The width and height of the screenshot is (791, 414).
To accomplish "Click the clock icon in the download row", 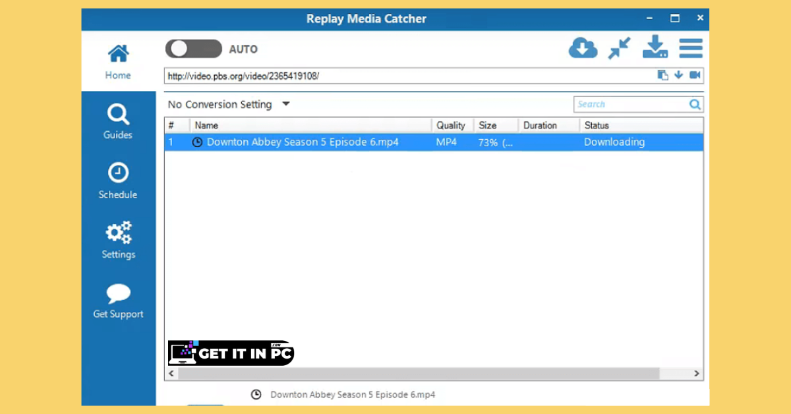I will [x=197, y=142].
